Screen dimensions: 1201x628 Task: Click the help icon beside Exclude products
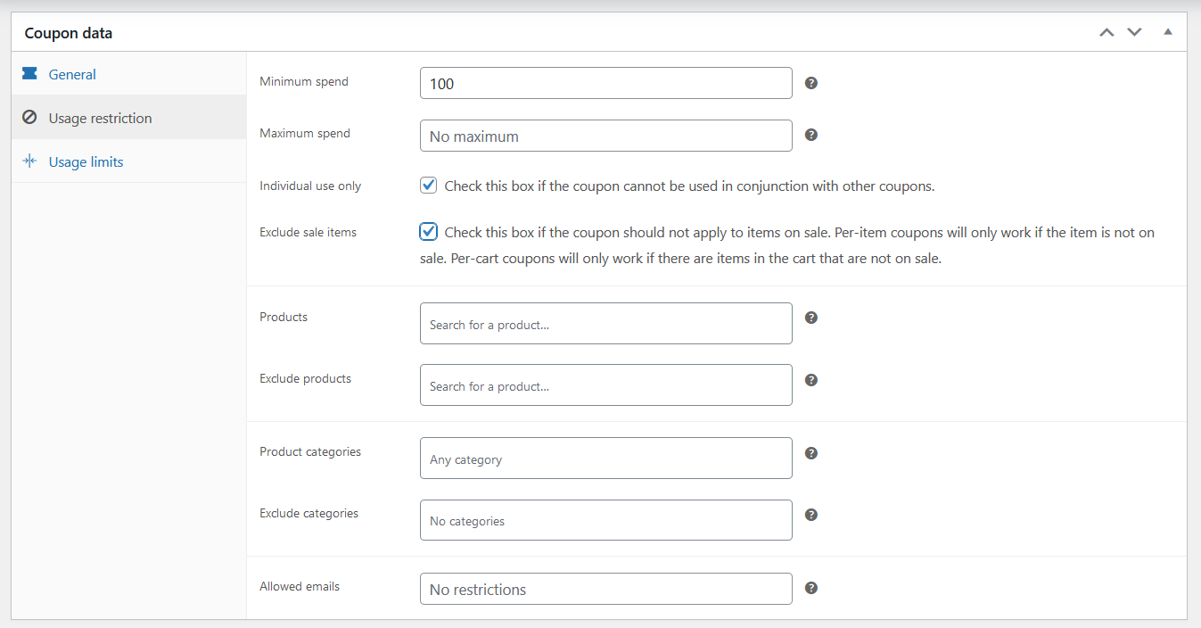(811, 380)
